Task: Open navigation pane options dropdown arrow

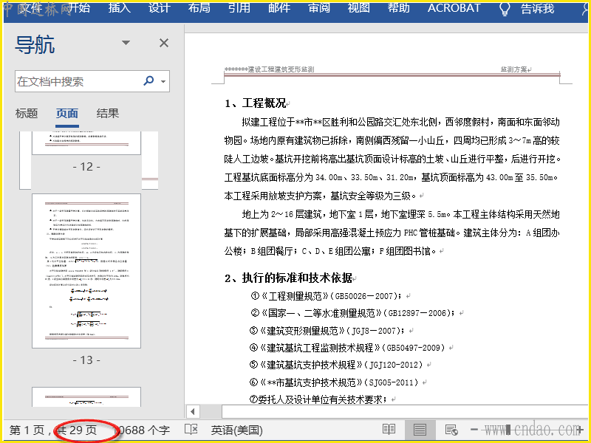Action: pyautogui.click(x=126, y=43)
